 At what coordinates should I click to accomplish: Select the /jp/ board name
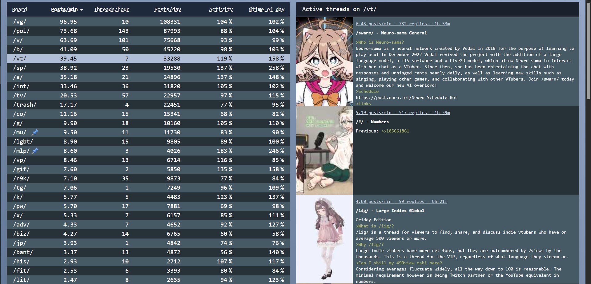pyautogui.click(x=20, y=243)
